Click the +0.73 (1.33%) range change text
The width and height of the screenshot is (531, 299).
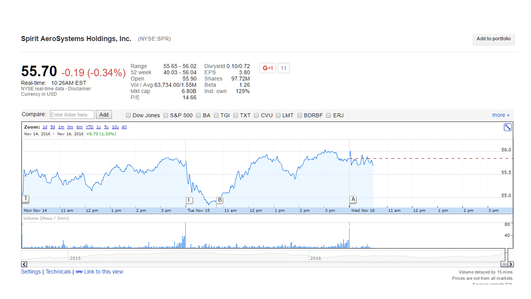click(x=101, y=134)
